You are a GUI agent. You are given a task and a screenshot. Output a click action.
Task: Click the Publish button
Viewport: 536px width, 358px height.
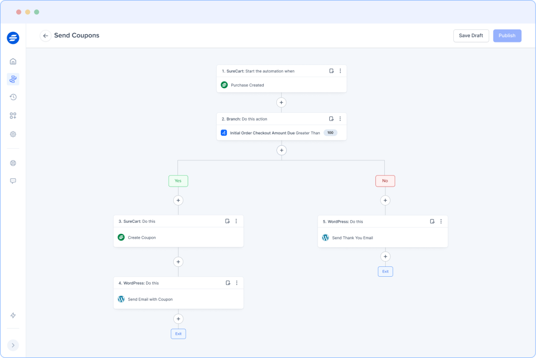[507, 36]
